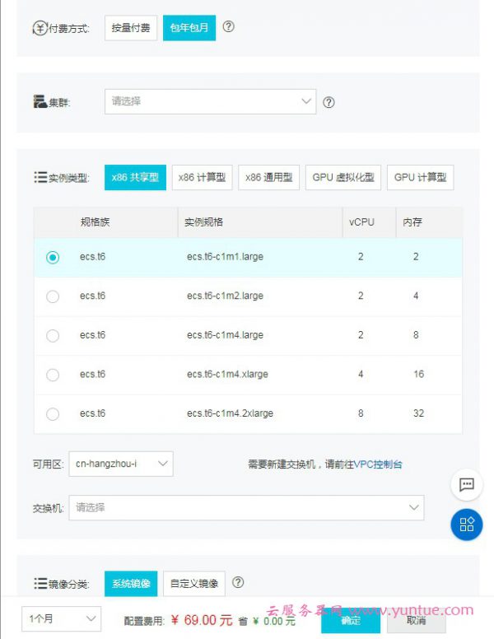
Task: Switch to x86 计算型 tab
Action: click(x=202, y=178)
